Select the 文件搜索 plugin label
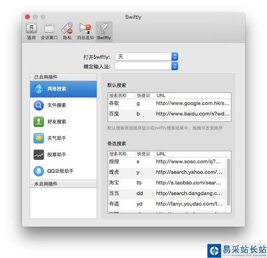The height and width of the screenshot is (258, 267). coord(57,105)
